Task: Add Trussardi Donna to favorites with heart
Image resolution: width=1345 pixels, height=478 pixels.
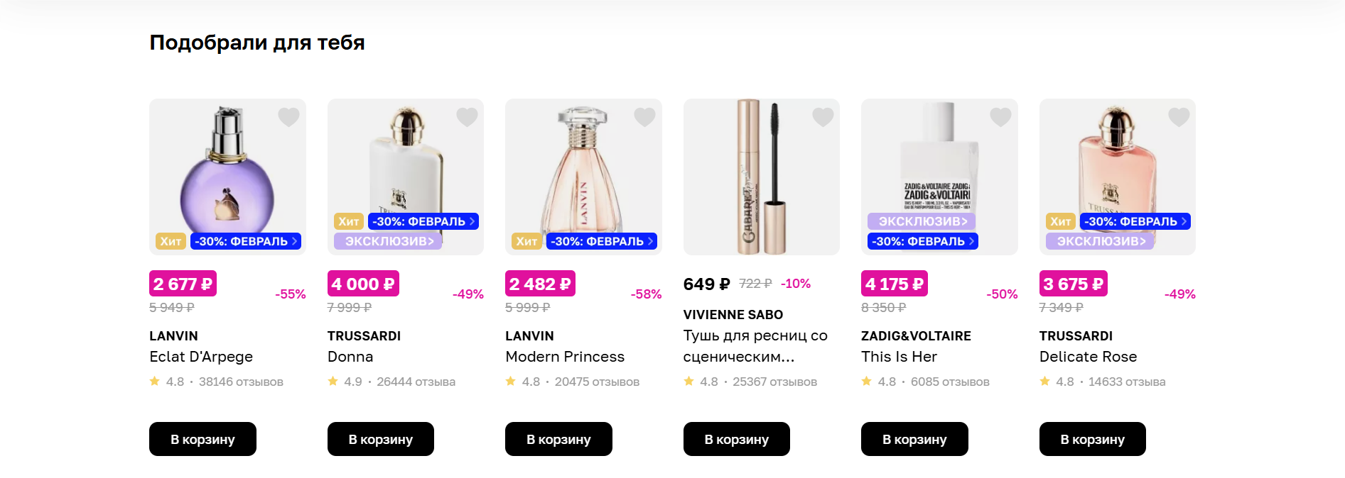Action: (x=467, y=117)
